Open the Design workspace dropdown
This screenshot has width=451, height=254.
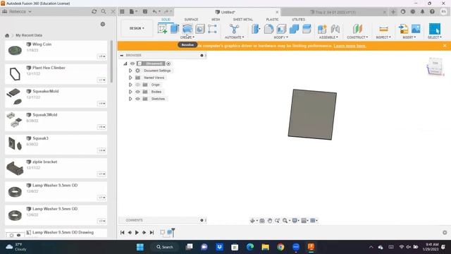tap(137, 28)
